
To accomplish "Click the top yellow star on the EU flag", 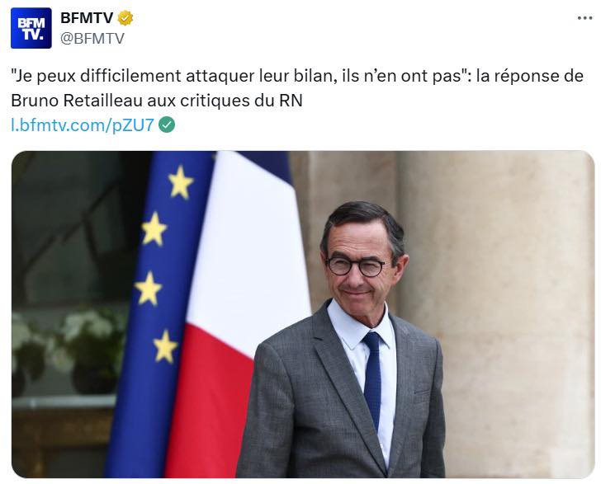I will coord(180,182).
